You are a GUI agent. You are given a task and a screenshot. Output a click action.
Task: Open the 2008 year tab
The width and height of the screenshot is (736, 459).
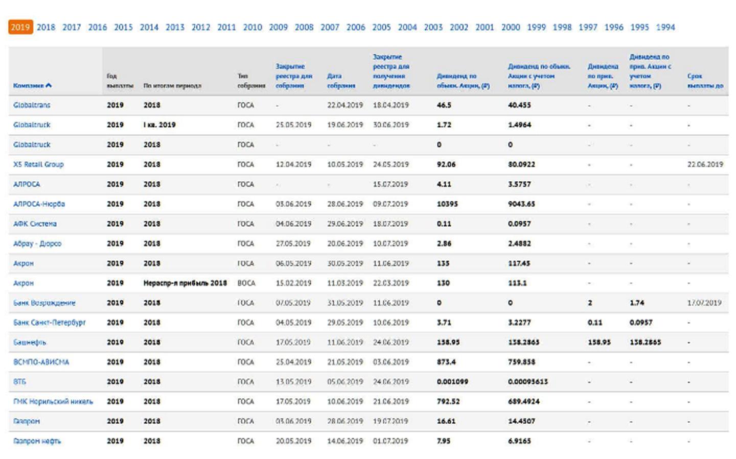304,27
